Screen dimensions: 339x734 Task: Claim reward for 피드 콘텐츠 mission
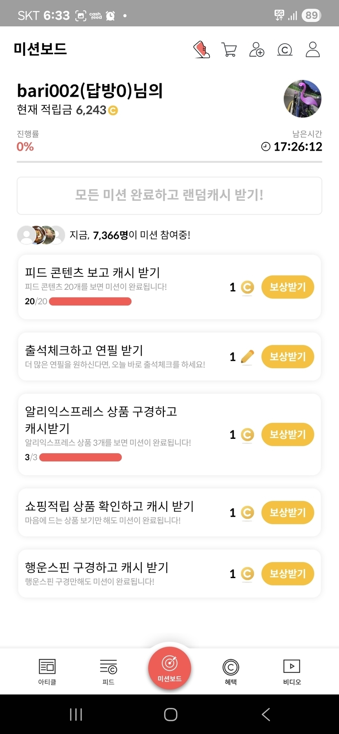288,287
